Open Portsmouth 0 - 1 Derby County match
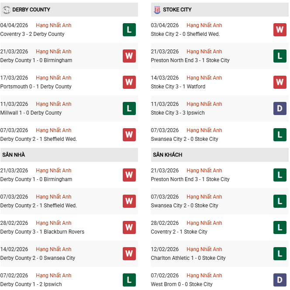 tap(36, 87)
